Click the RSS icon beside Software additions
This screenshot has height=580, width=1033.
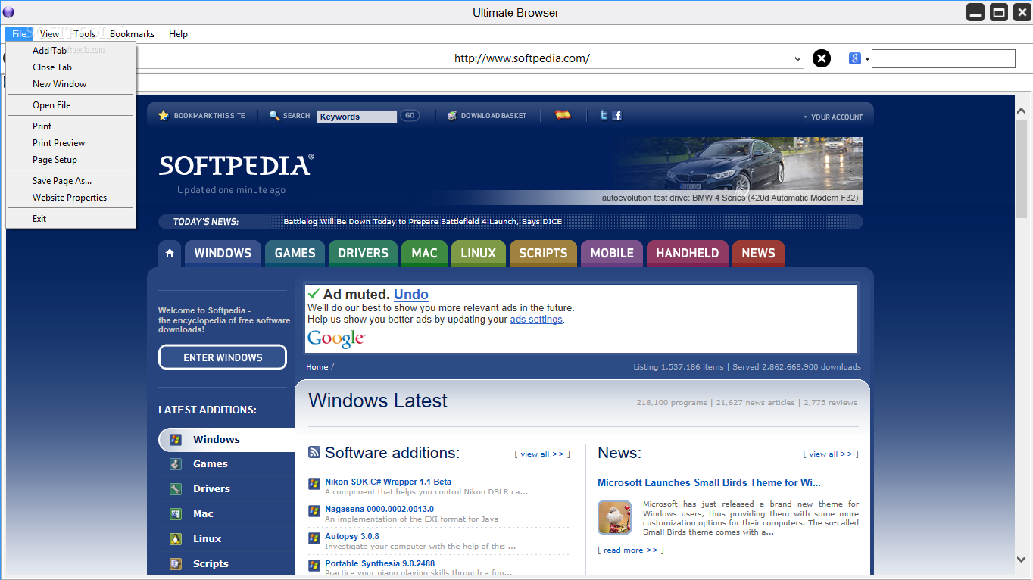tap(314, 452)
